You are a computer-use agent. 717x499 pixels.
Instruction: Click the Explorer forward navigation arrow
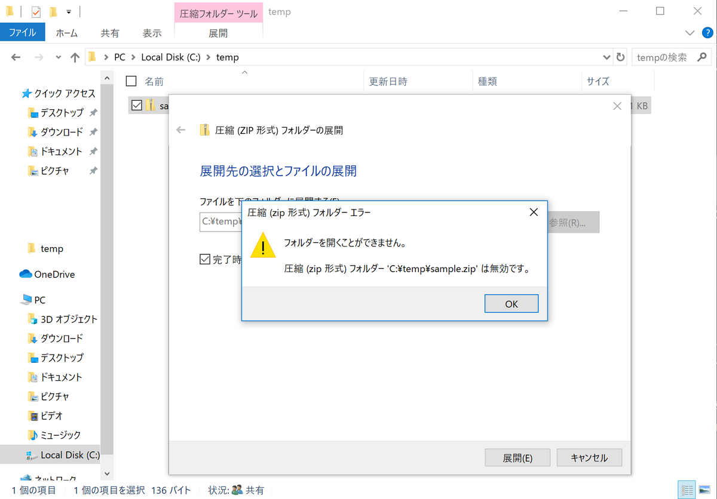pyautogui.click(x=39, y=57)
